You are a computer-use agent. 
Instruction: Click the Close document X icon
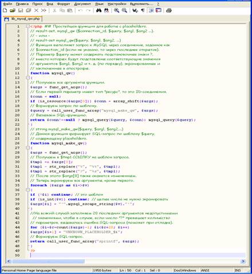click(36, 10)
